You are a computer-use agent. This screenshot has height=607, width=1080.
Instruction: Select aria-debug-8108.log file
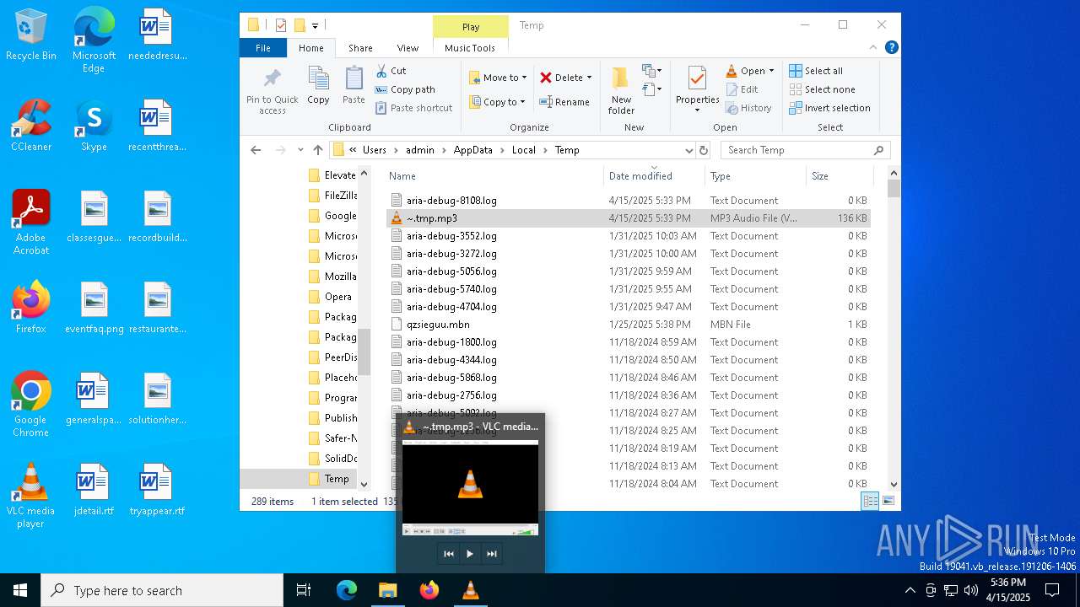628,201
